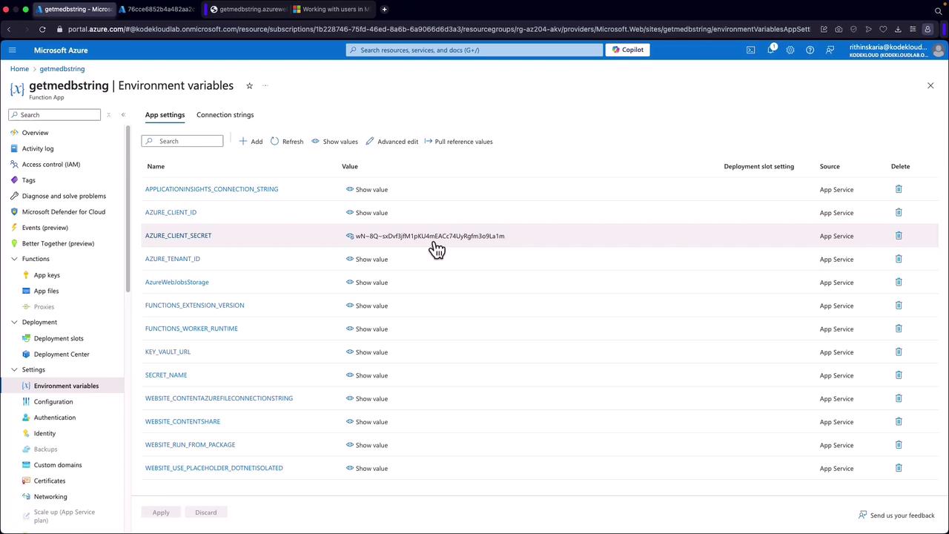Open Configuration in the sidebar menu
949x534 pixels.
pyautogui.click(x=53, y=402)
